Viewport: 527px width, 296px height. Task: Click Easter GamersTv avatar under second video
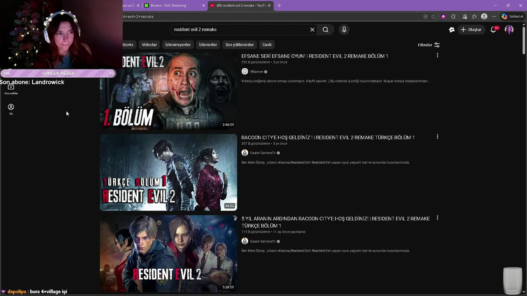tap(245, 153)
